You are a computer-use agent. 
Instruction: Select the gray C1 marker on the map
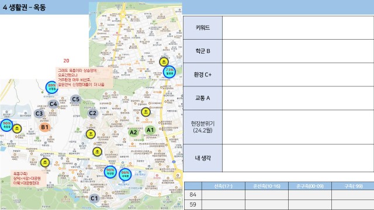point(94,198)
